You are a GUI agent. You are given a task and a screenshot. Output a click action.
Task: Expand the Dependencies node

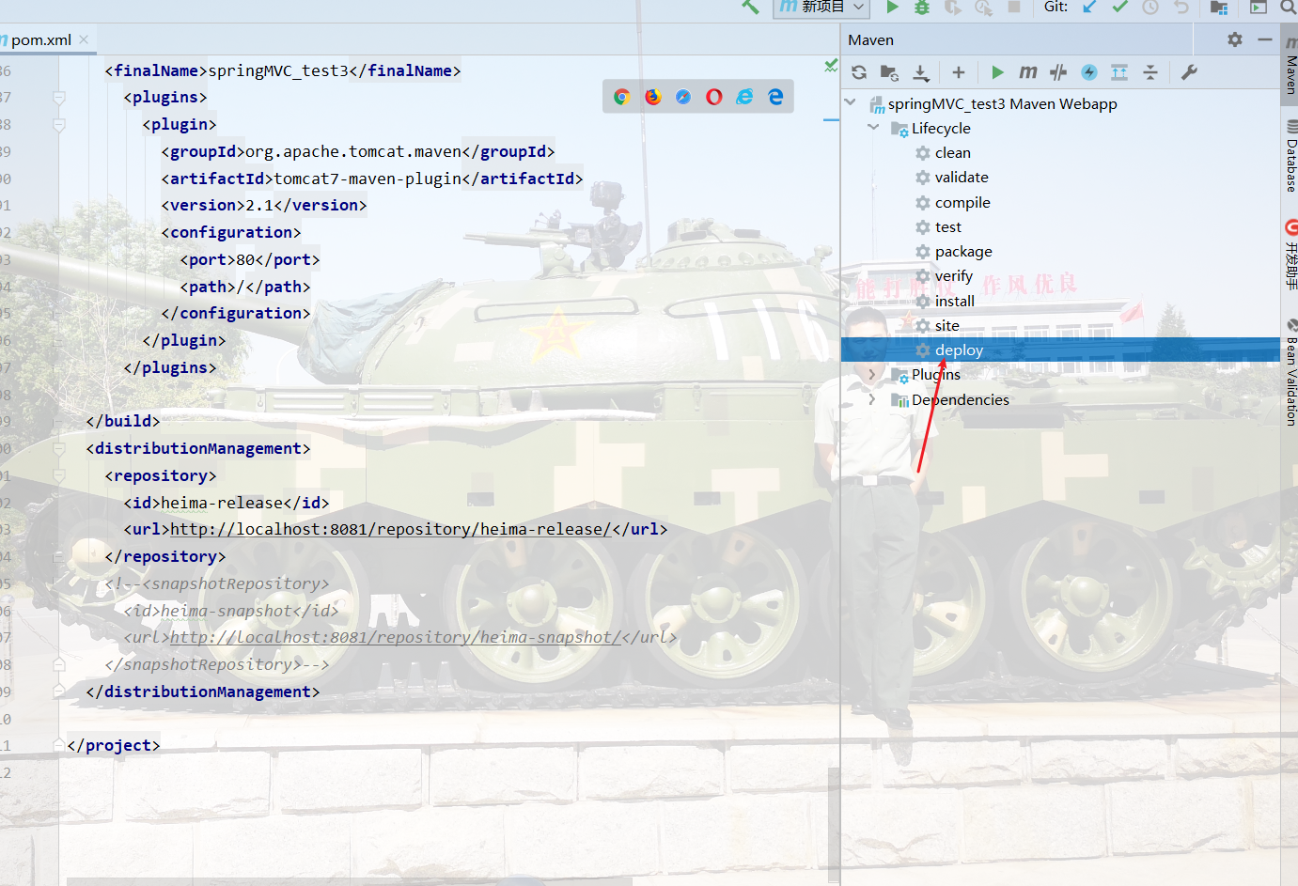click(871, 399)
